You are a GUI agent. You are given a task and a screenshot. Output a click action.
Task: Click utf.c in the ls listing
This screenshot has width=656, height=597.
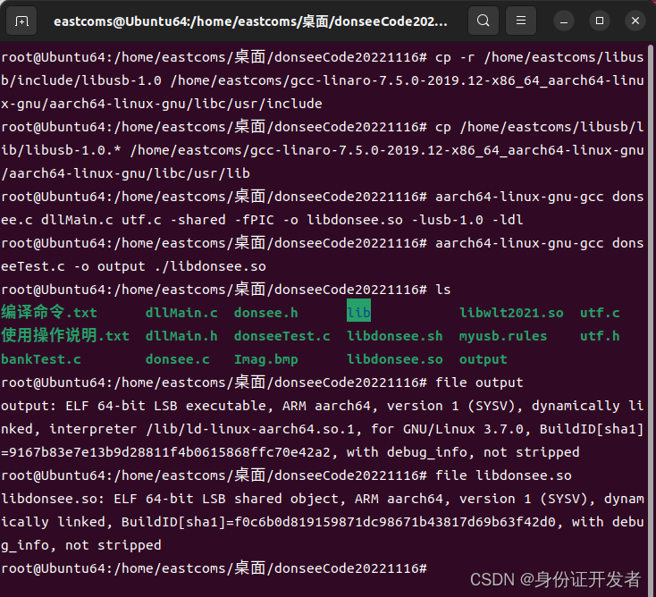[600, 313]
